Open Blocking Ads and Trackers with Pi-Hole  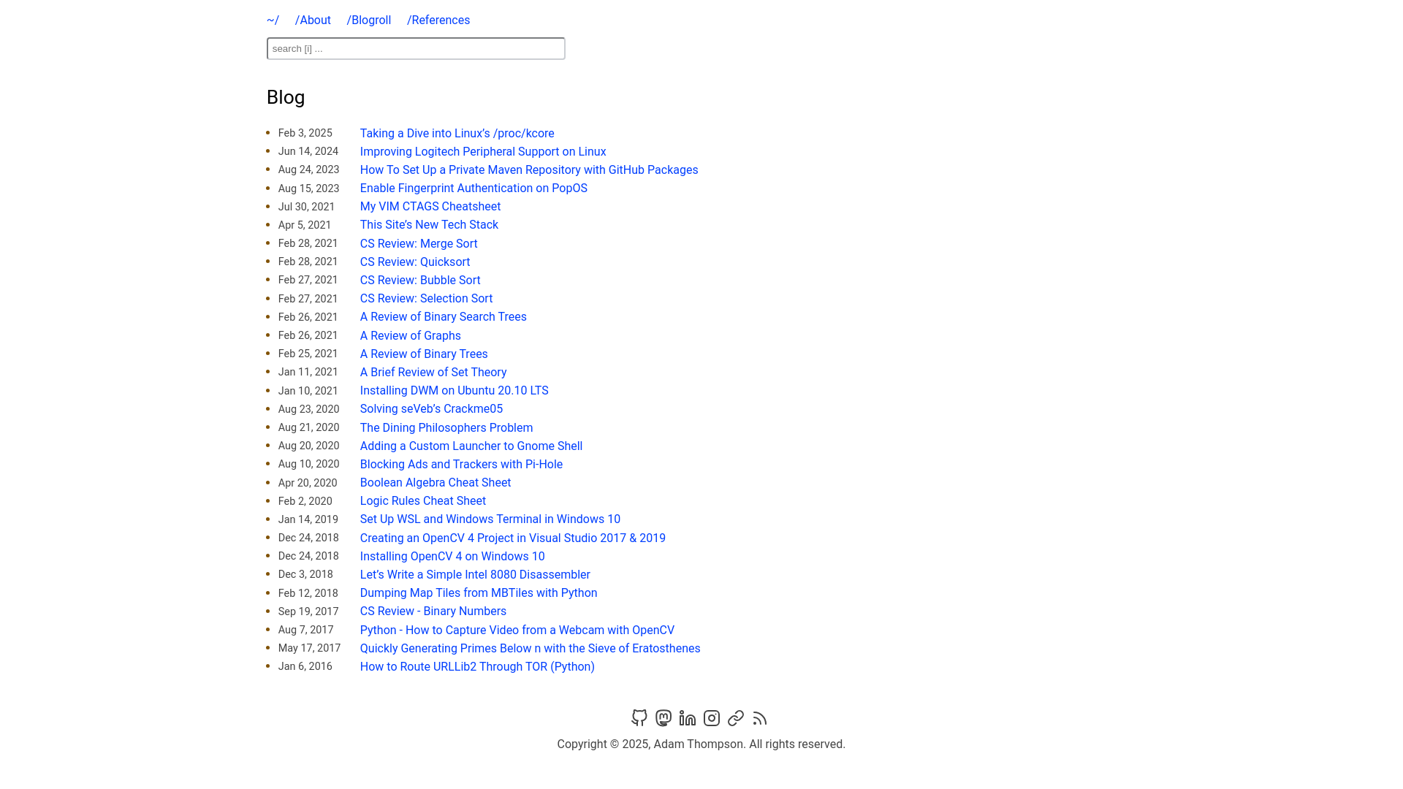coord(461,464)
